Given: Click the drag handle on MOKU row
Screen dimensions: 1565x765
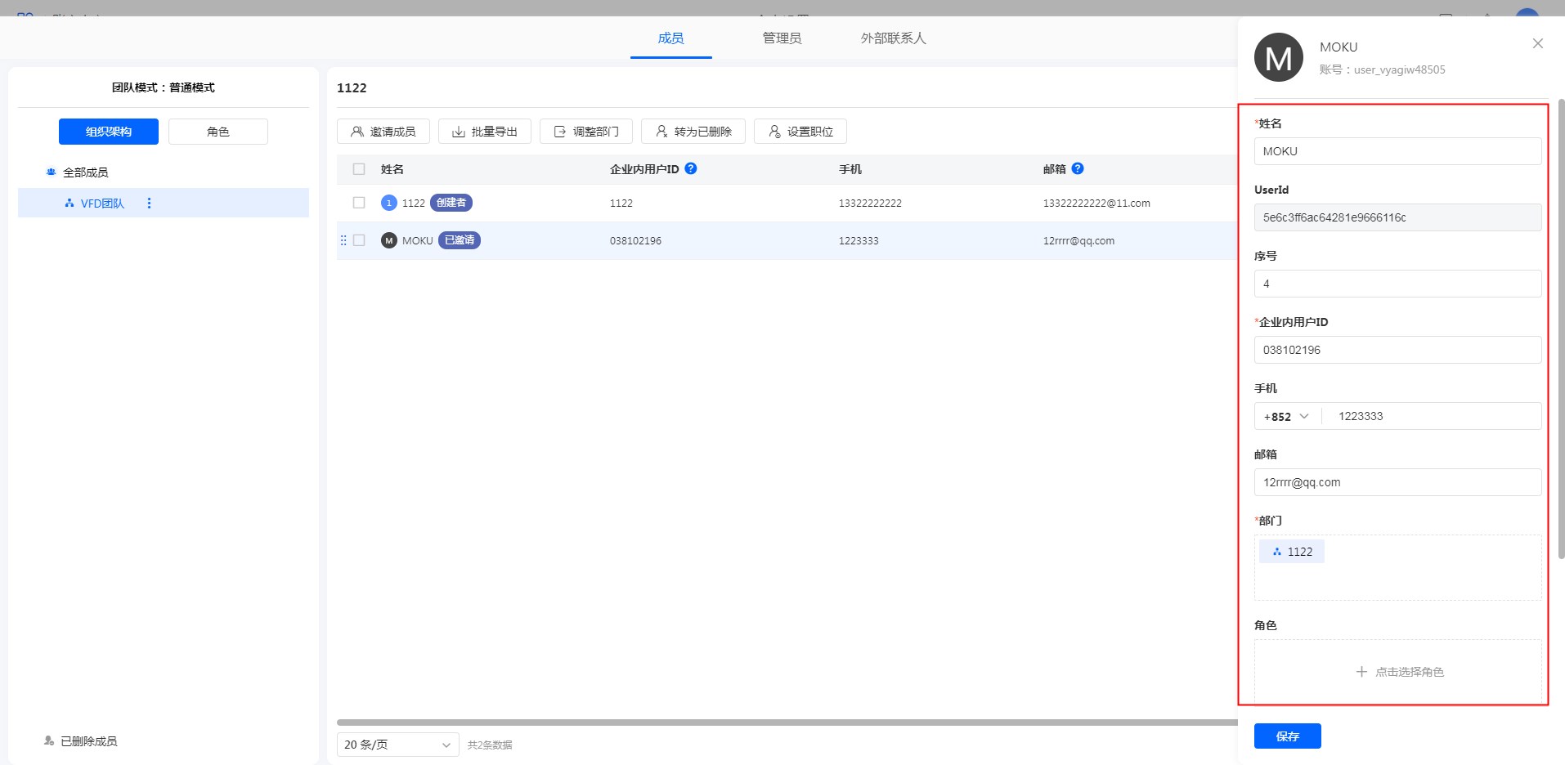Looking at the screenshot, I should (x=343, y=240).
